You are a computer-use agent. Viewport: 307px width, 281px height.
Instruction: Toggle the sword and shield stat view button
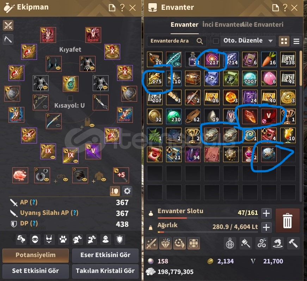tap(115, 191)
